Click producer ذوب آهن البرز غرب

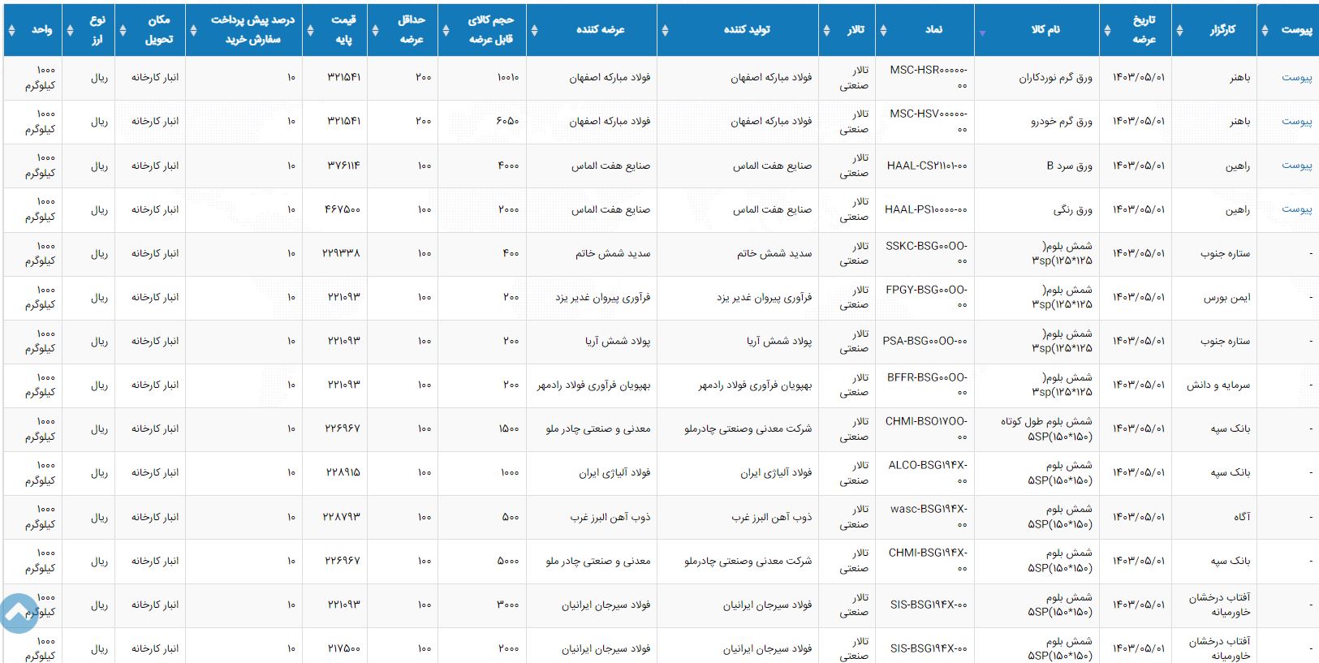pos(772,517)
